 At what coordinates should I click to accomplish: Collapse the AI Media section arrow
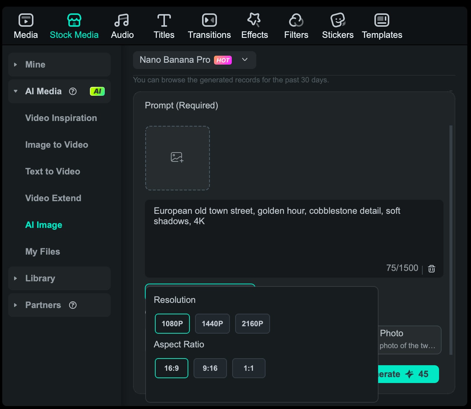click(16, 91)
